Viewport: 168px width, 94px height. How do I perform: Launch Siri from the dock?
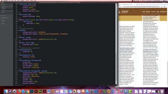(10, 91)
